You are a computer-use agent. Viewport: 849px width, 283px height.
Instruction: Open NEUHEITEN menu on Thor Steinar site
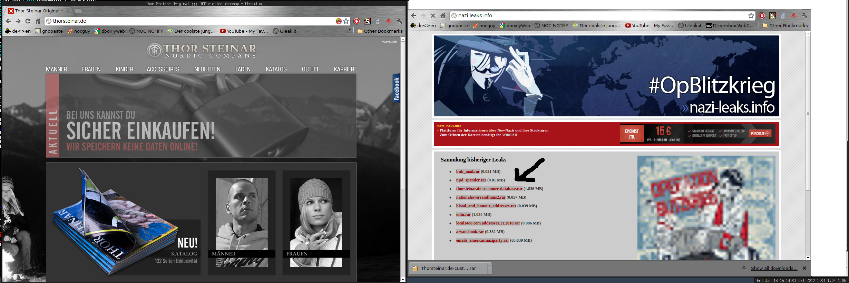(207, 69)
